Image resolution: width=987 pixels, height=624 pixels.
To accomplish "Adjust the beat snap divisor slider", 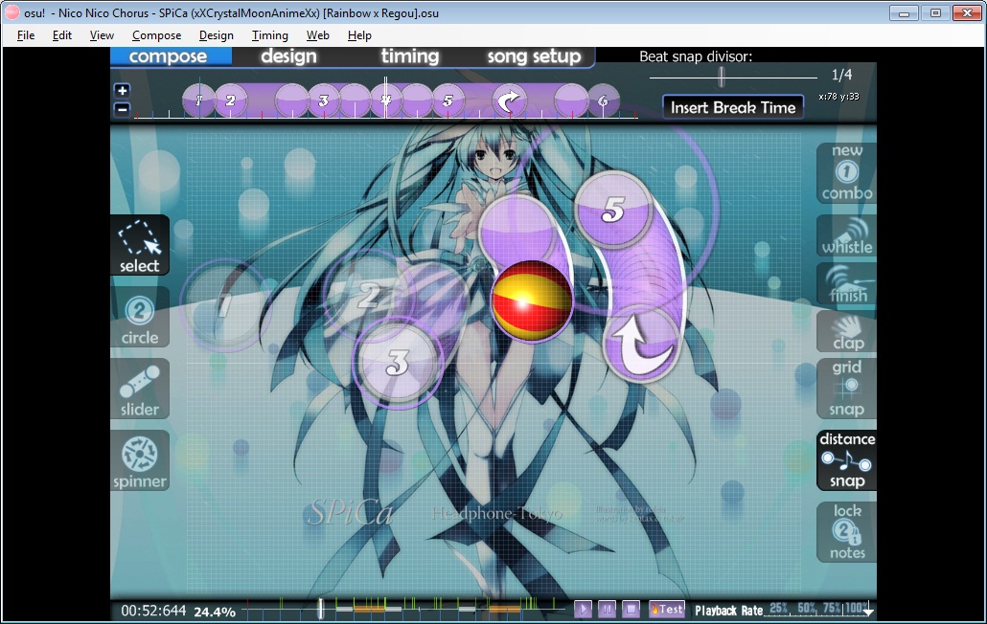I will tap(722, 78).
